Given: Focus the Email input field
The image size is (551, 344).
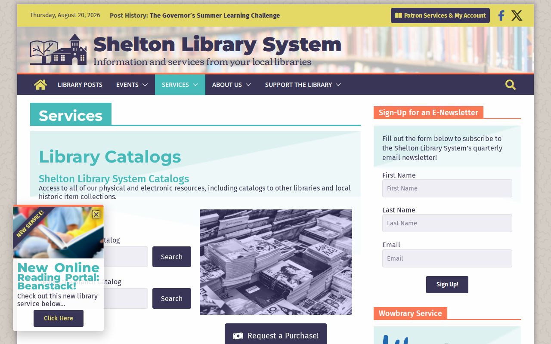Looking at the screenshot, I should [x=447, y=258].
